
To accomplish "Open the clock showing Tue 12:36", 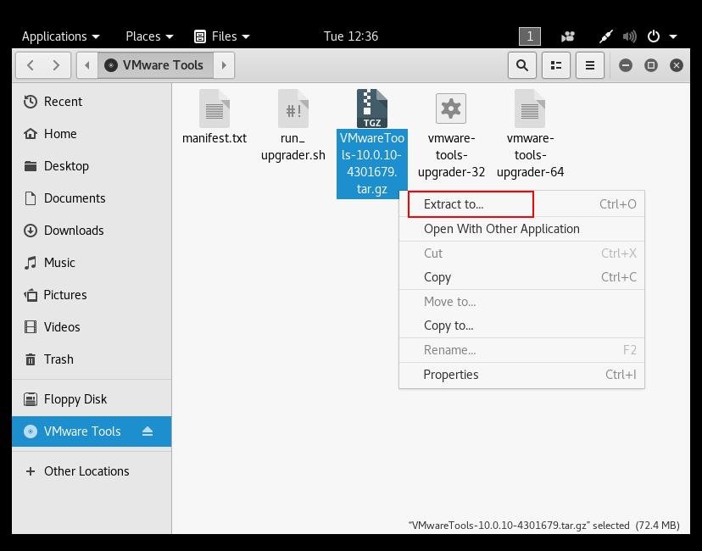I will [351, 36].
